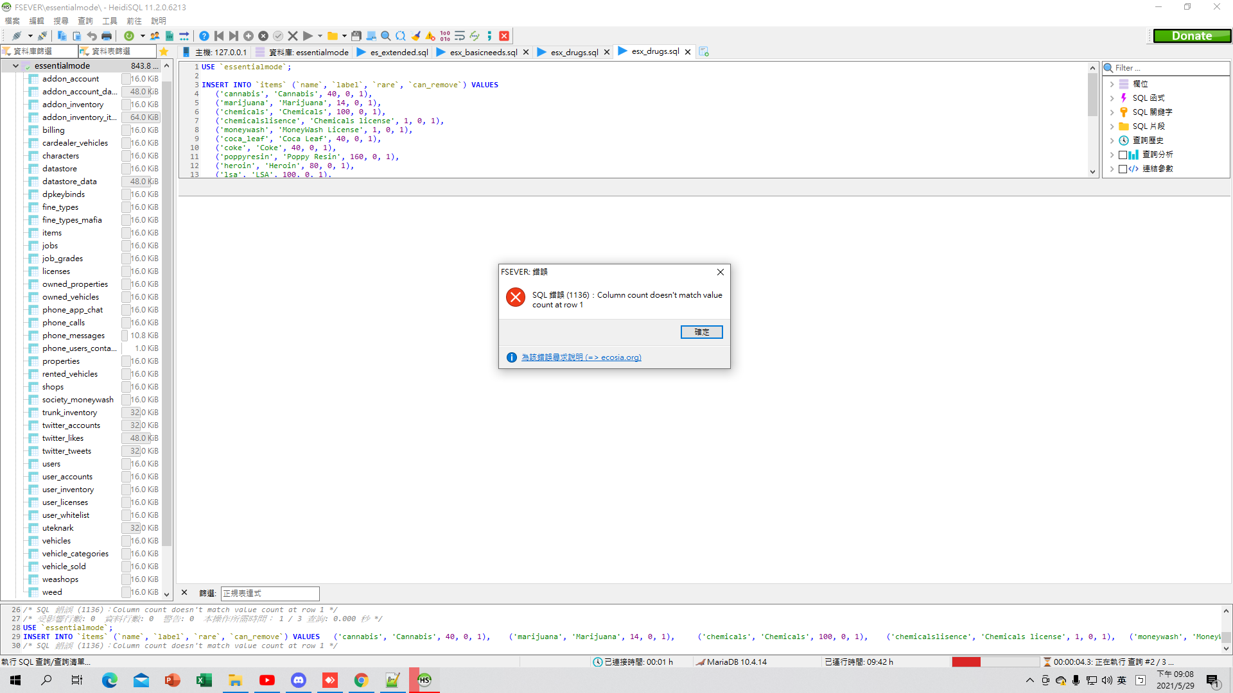Click the 資料庫篩選 filter field
1233x693 pixels.
[x=39, y=51]
